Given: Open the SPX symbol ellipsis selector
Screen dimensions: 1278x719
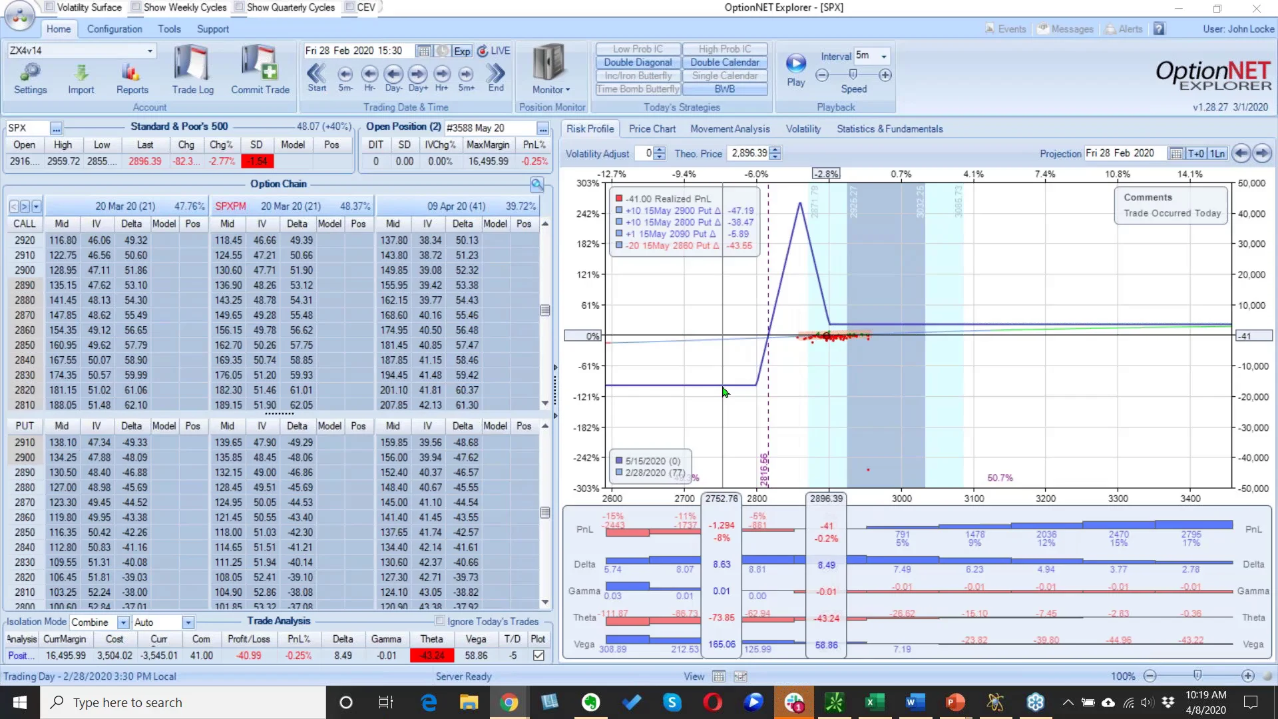Looking at the screenshot, I should tap(56, 128).
